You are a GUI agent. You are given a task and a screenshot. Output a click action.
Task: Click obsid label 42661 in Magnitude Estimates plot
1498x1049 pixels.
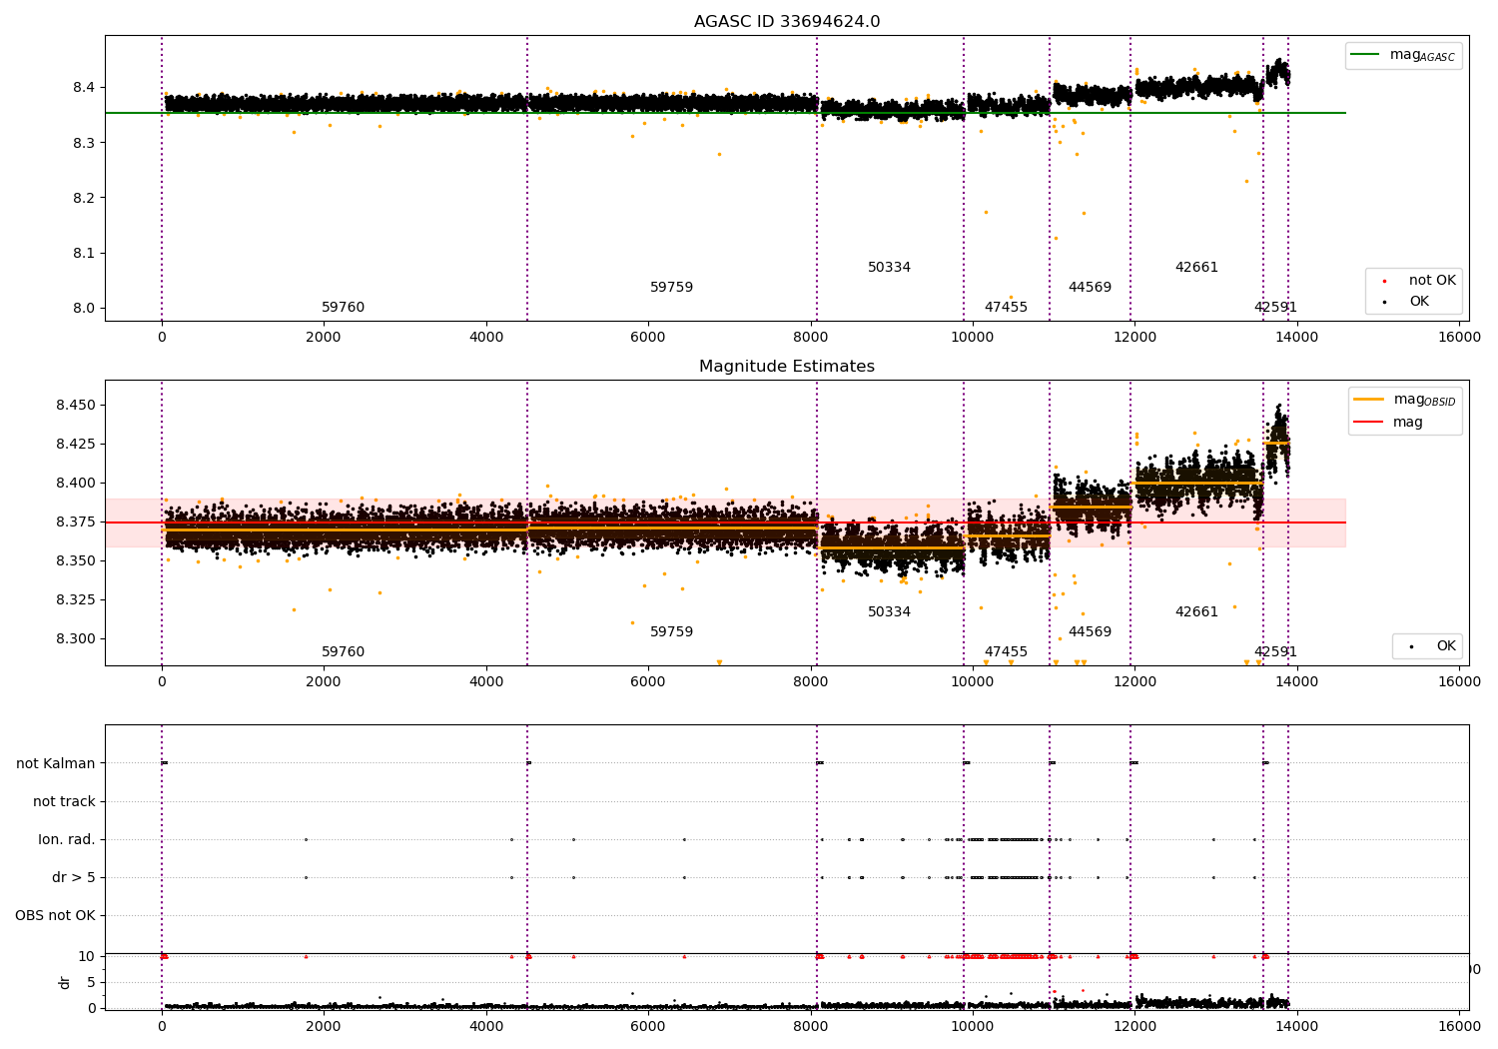(1196, 612)
